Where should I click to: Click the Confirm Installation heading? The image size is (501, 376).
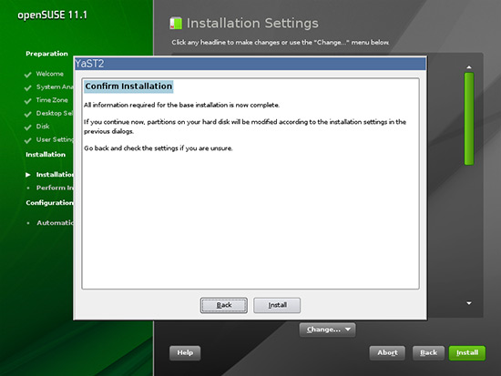[x=128, y=86]
